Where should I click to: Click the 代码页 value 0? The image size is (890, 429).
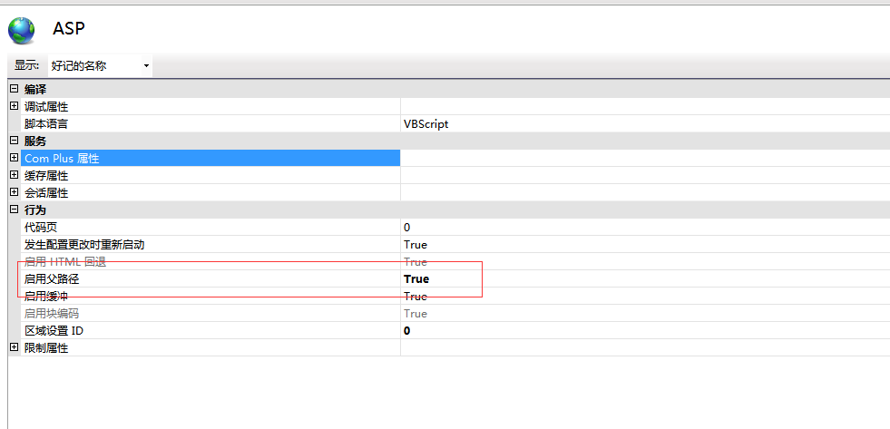tap(407, 228)
